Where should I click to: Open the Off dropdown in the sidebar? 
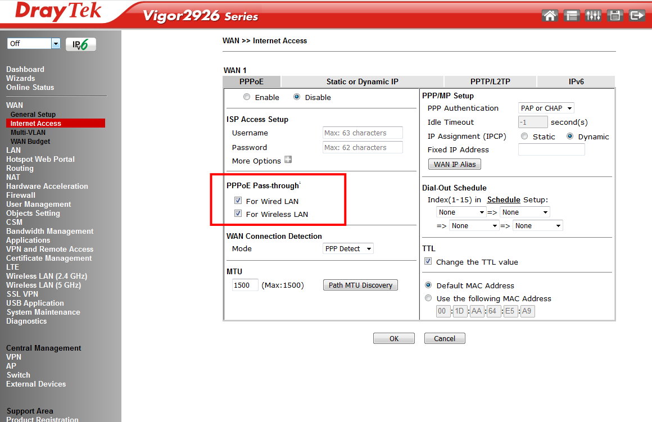point(34,43)
